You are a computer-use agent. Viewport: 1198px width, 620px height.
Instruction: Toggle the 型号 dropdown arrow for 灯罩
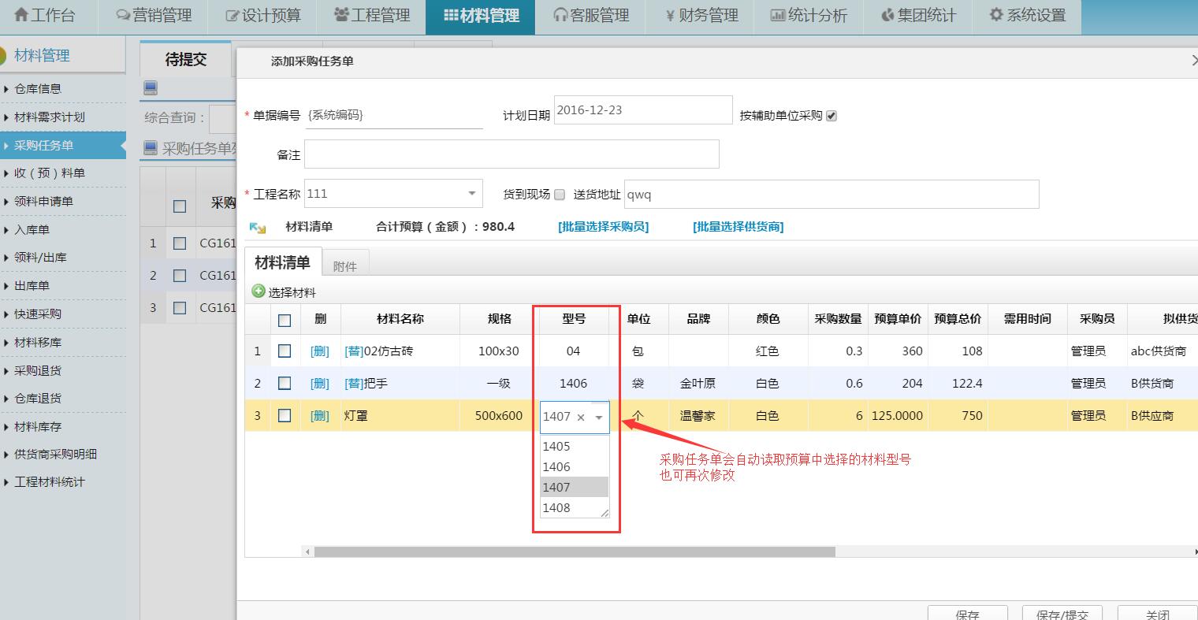pos(599,418)
